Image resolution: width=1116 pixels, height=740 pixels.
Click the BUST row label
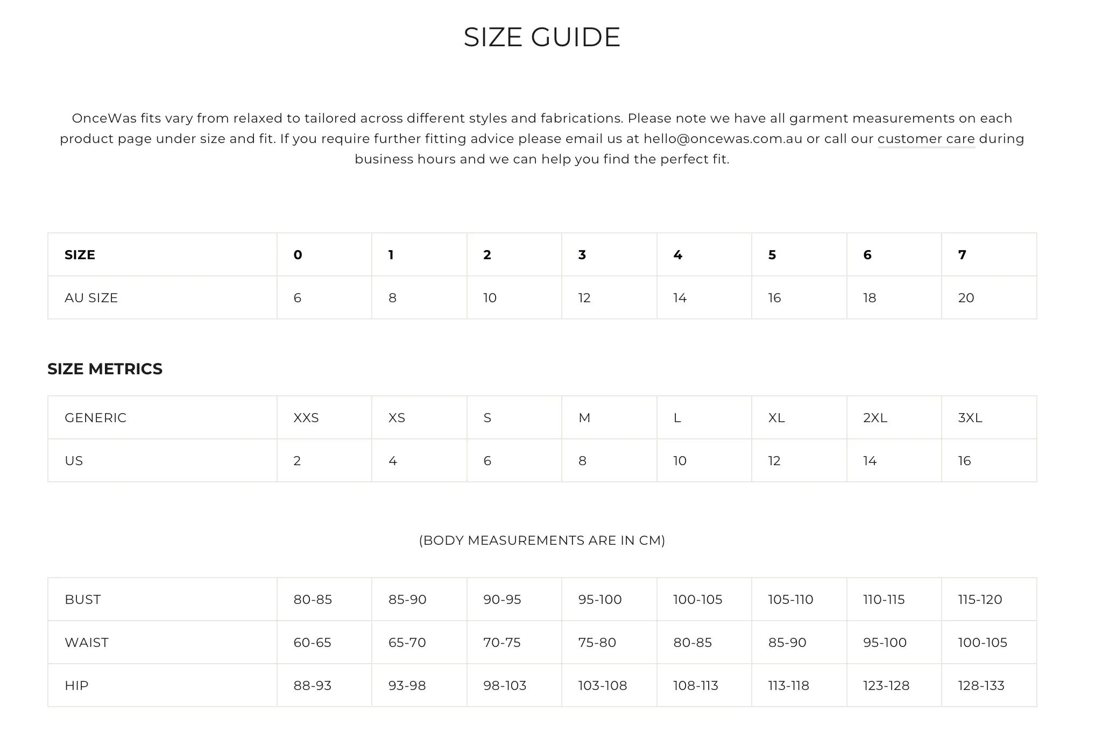coord(163,599)
